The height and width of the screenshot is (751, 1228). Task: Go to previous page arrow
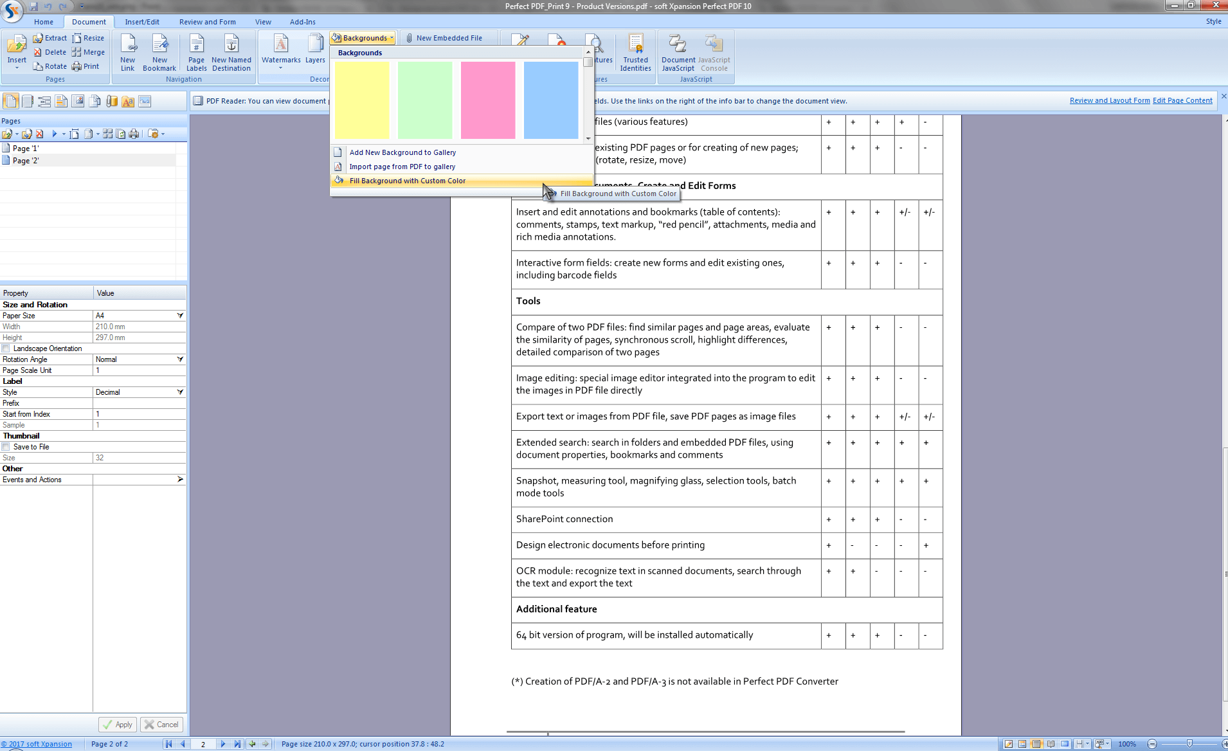click(183, 744)
